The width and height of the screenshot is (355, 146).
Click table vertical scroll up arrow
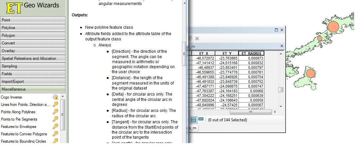281,54
